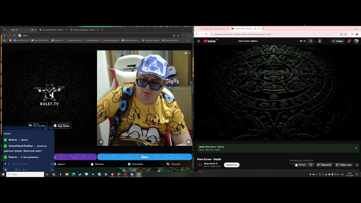
Task: Send chat message with arrow icon
Action: pos(52,164)
